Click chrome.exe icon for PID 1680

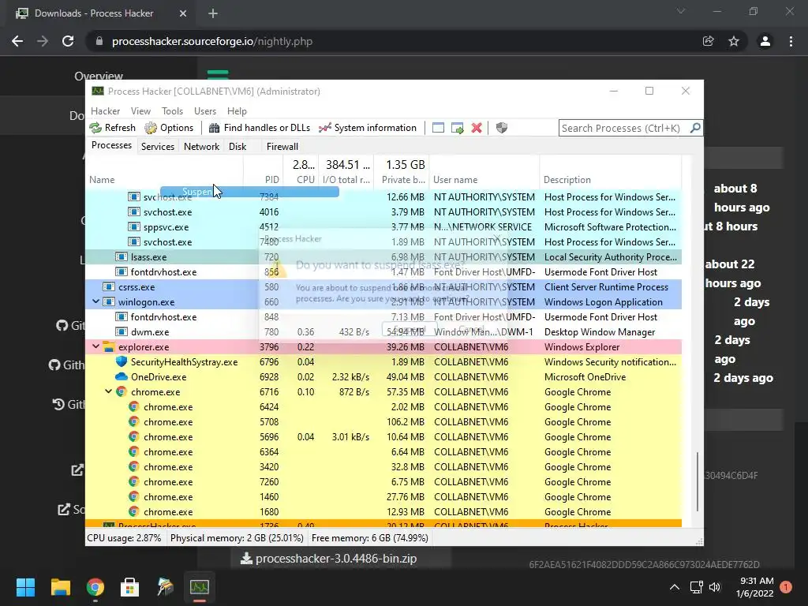(134, 511)
